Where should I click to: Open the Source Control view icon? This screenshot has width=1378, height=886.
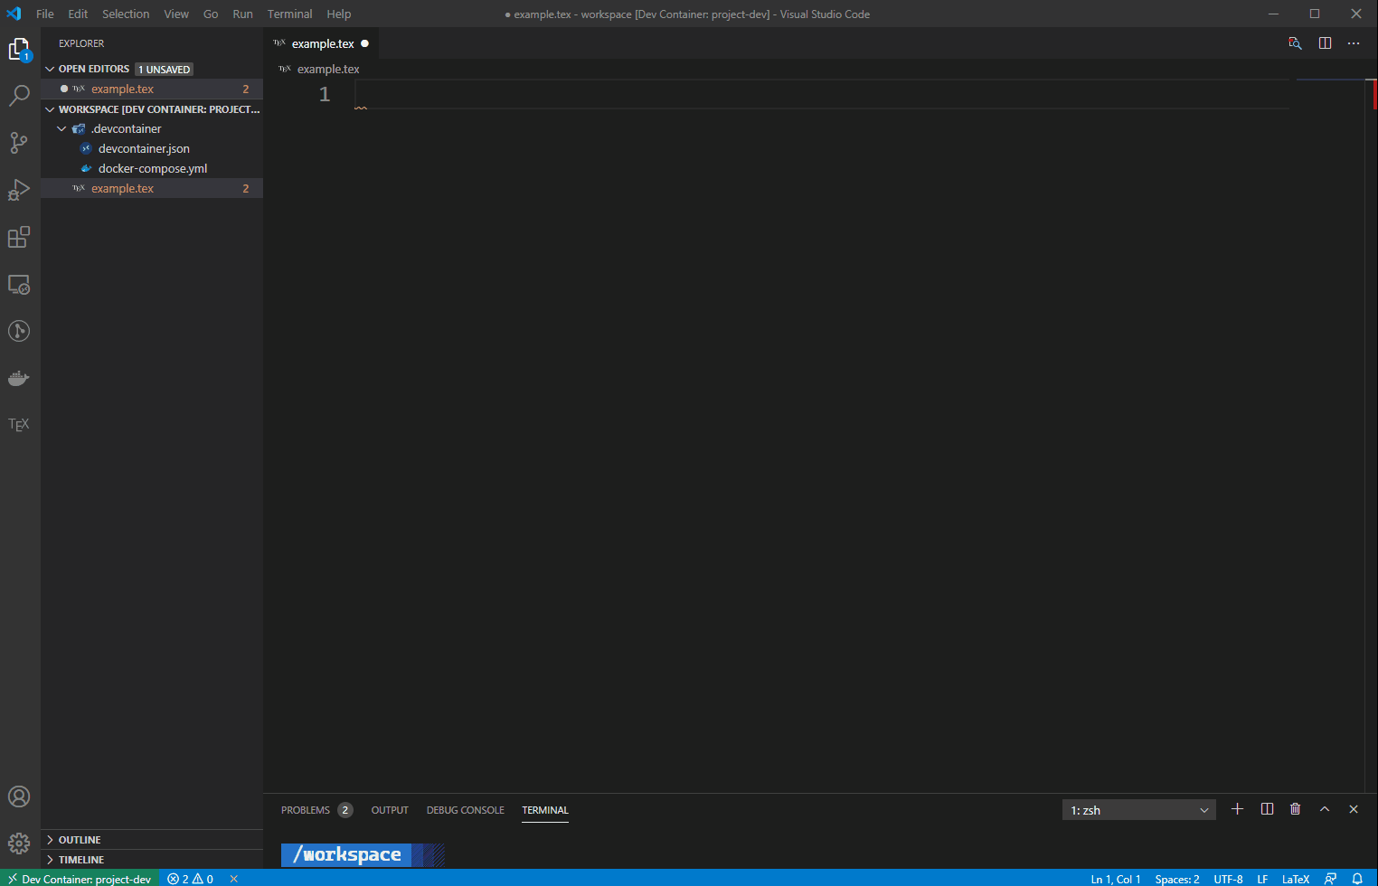coord(19,143)
